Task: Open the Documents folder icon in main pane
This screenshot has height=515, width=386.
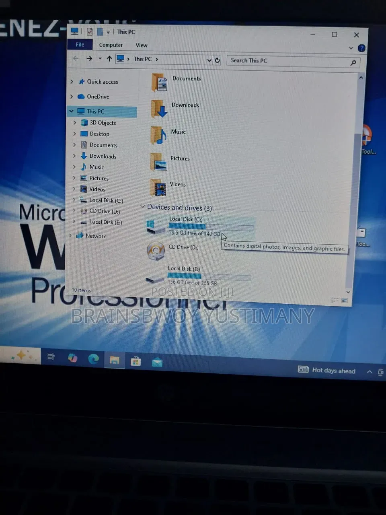Action: pos(159,82)
